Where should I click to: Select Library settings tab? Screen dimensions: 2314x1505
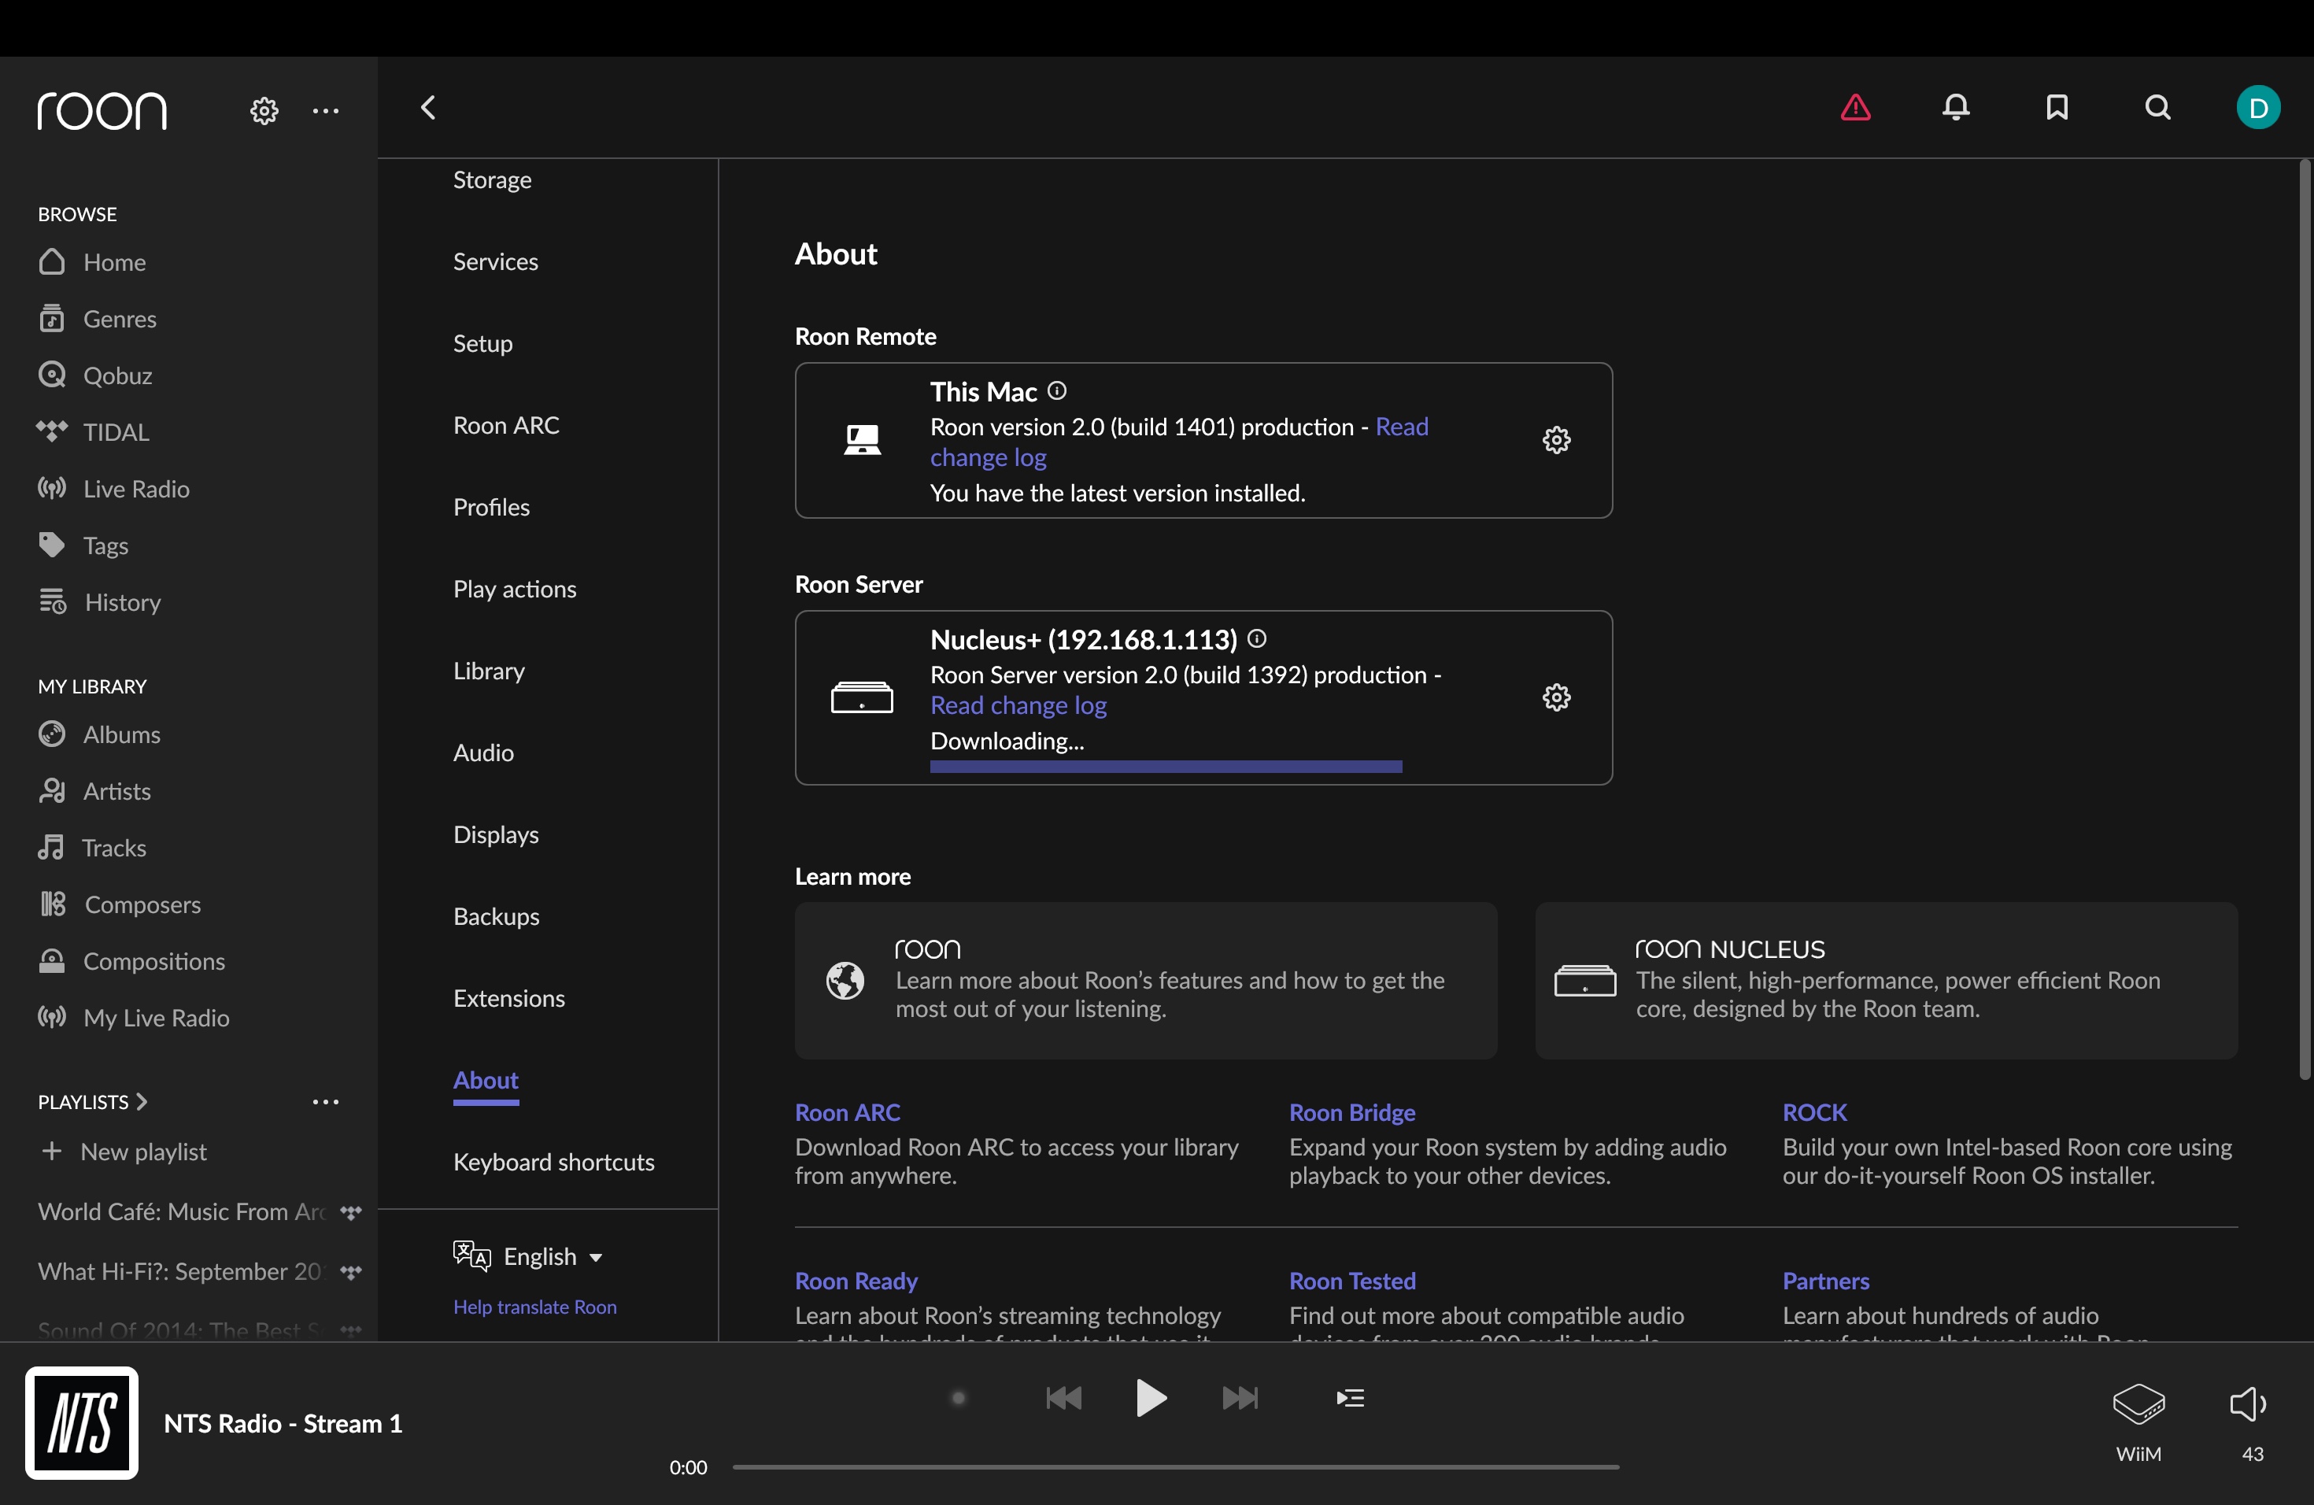(489, 671)
